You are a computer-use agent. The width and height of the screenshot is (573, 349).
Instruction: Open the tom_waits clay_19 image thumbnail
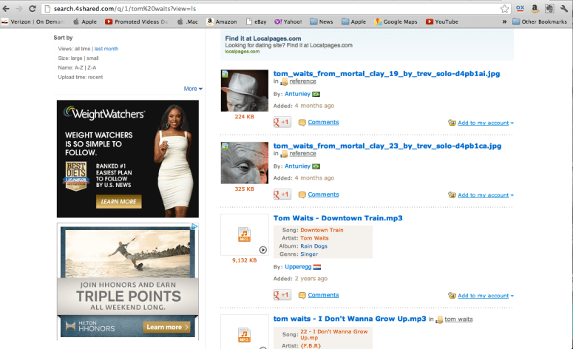click(x=244, y=90)
